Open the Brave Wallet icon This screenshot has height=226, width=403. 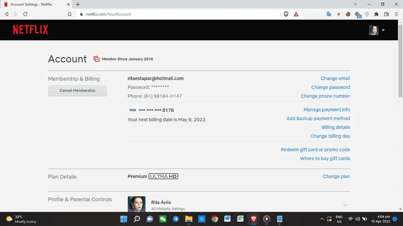[x=386, y=14]
